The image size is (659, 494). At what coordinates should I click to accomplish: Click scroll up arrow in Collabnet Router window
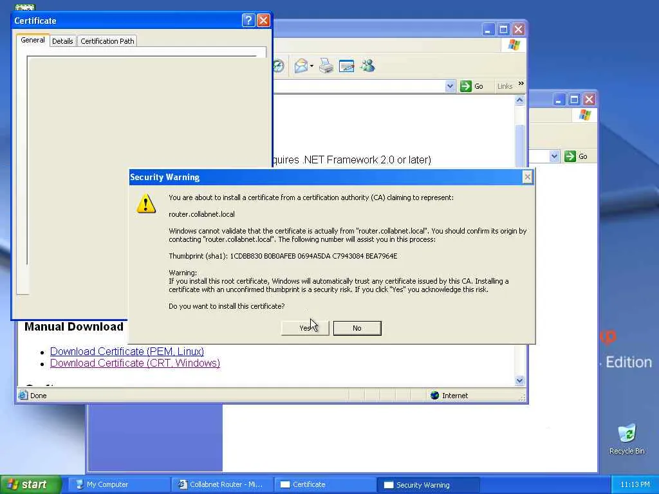click(519, 100)
